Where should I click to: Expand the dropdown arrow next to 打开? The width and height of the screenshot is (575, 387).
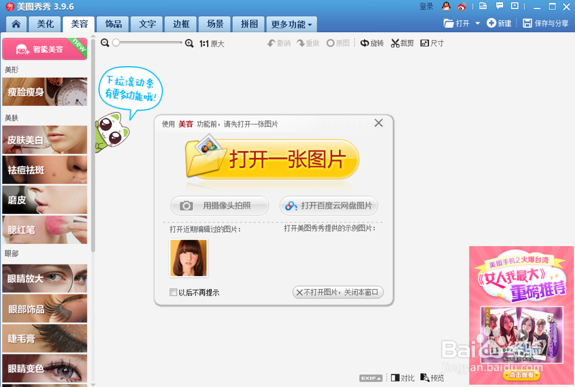(477, 24)
